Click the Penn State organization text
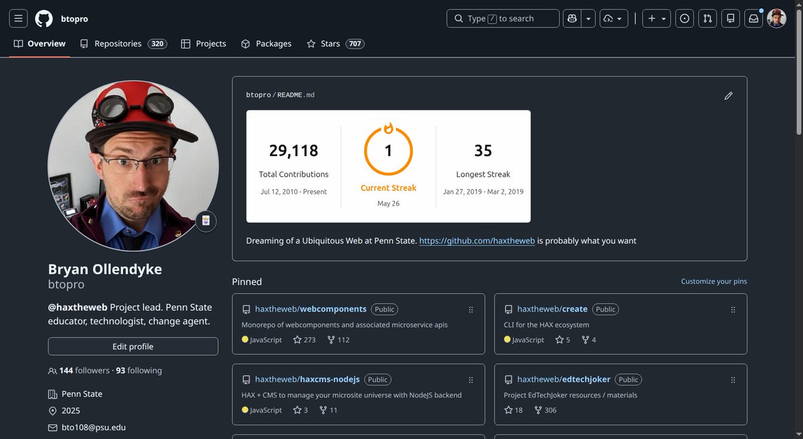803x439 pixels. (82, 394)
